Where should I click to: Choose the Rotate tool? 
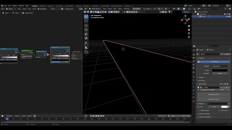pyautogui.click(x=86, y=30)
